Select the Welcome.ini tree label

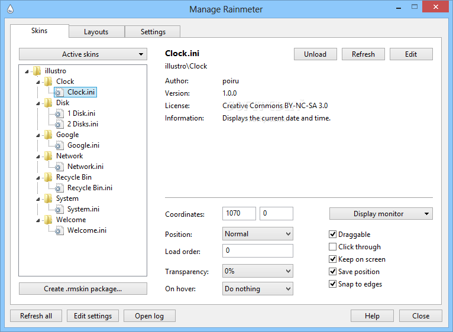(87, 230)
